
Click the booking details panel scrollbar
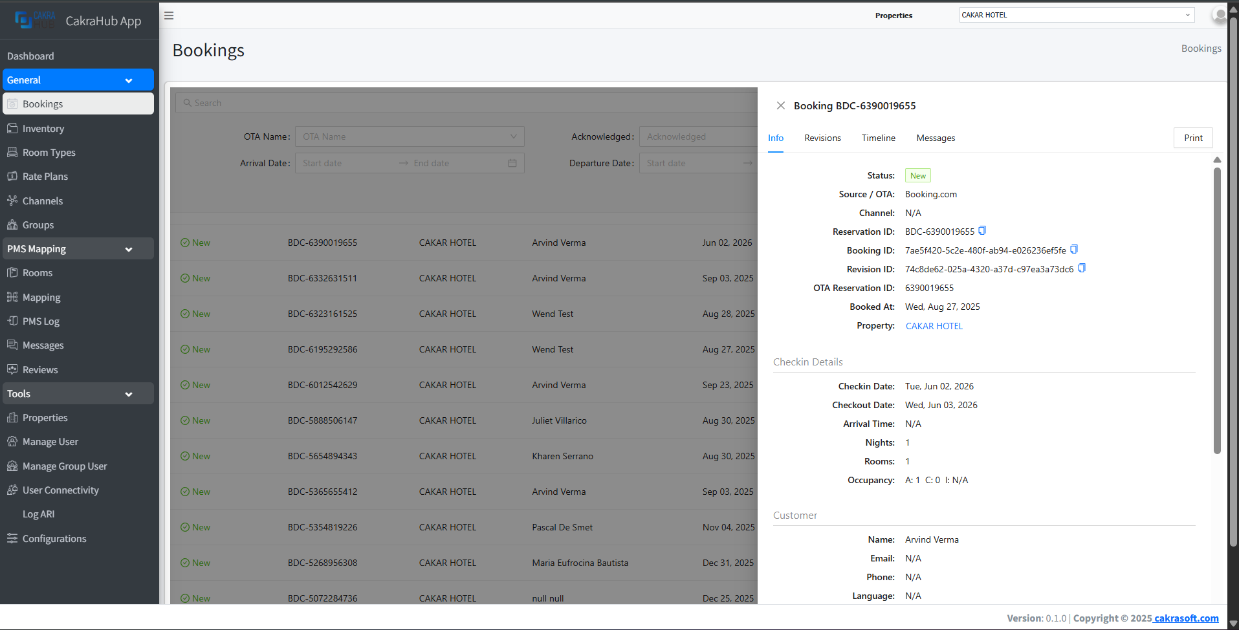click(1217, 310)
